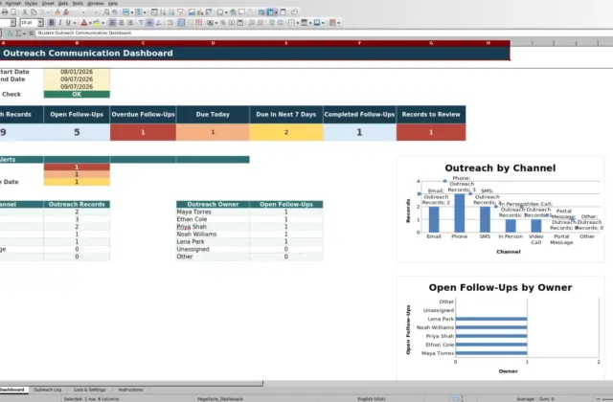Select the Outreach by Channel chart
Image resolution: width=613 pixels, height=402 pixels.
(500, 210)
